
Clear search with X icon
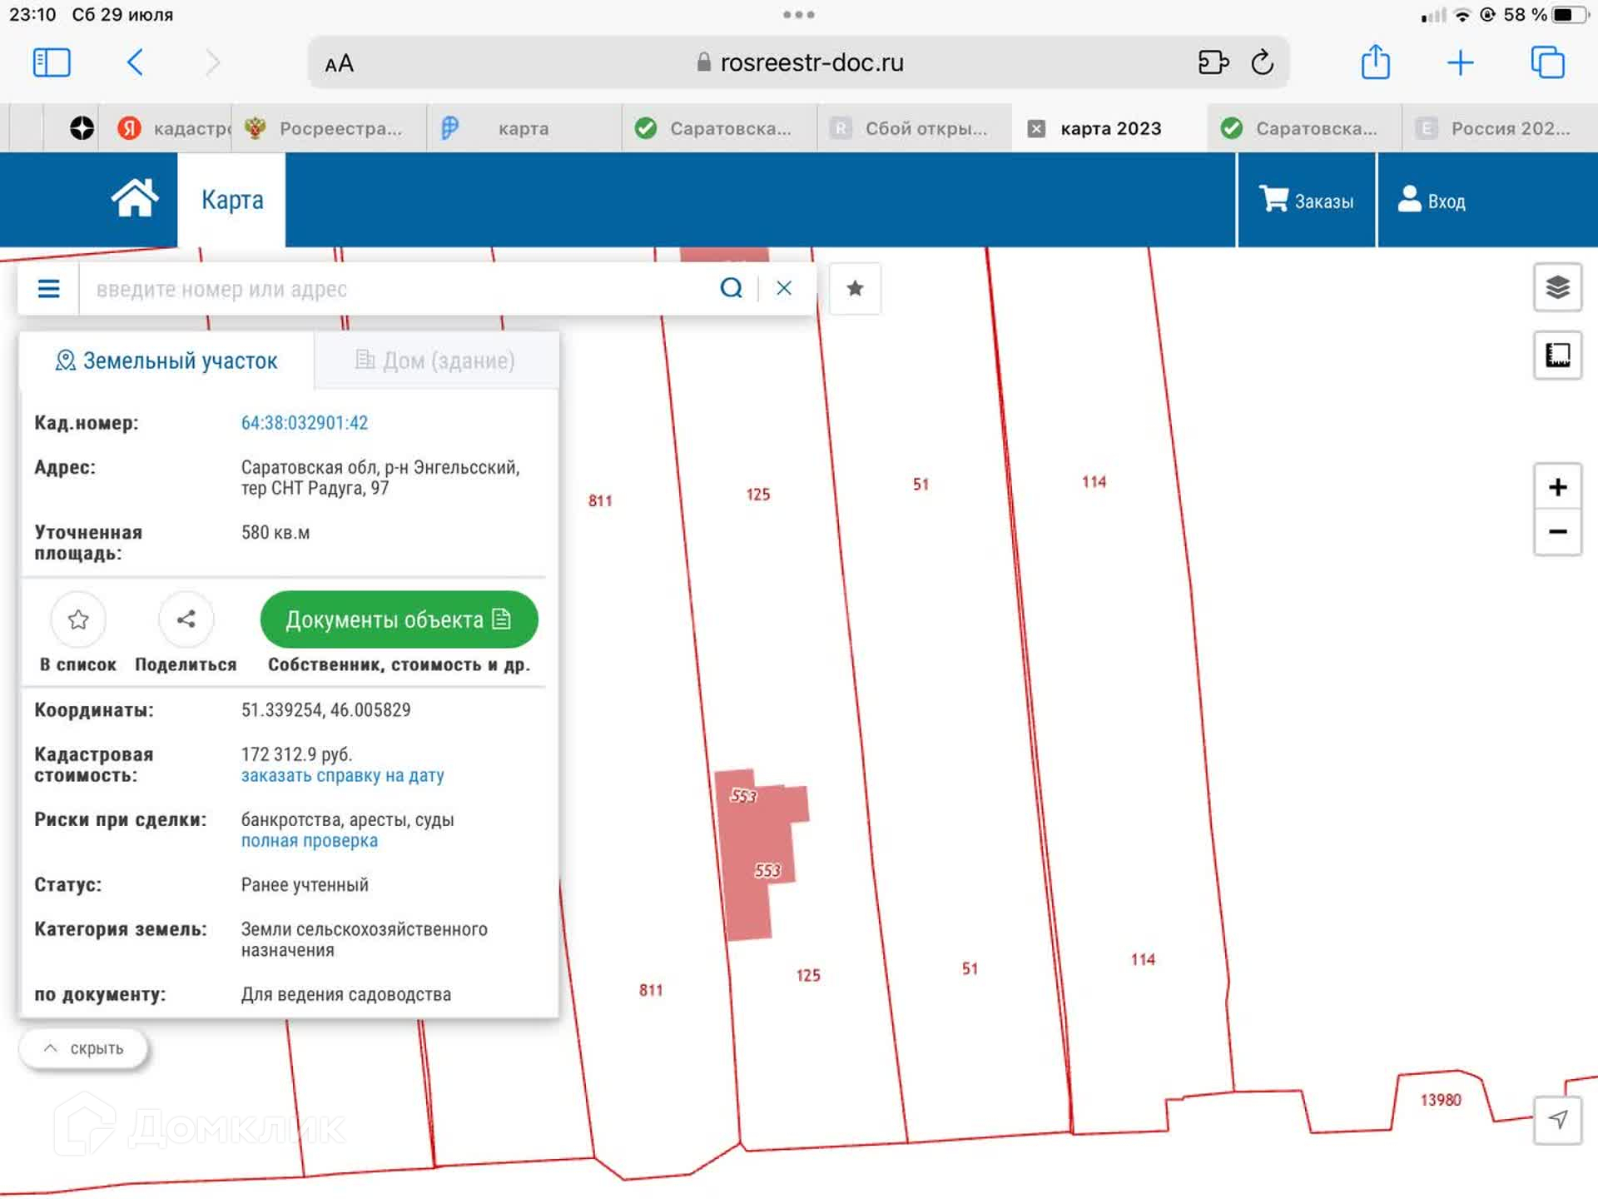tap(783, 288)
